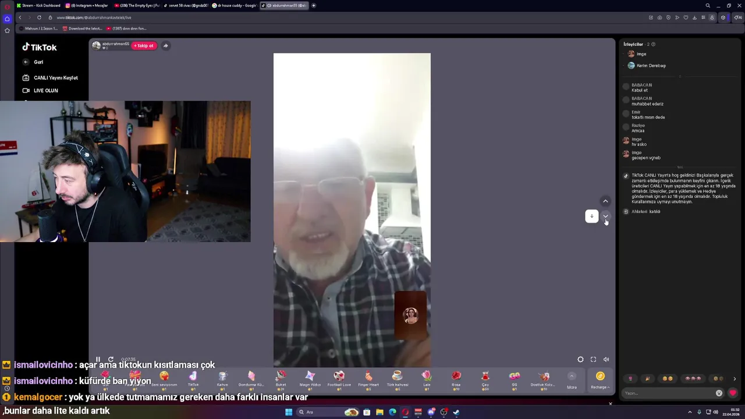This screenshot has height=419, width=745.
Task: Open the Mahsun J 2.Sezon bookmark
Action: (38, 29)
